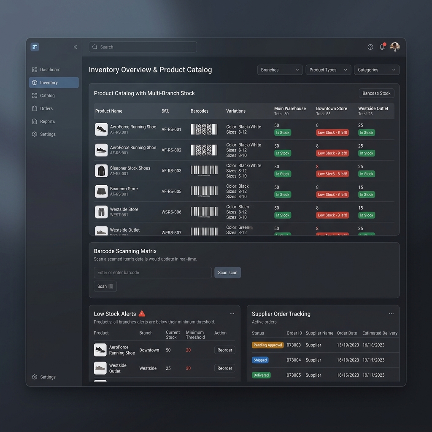Click the Estimated Delivery column header
The height and width of the screenshot is (432, 432).
(380, 333)
